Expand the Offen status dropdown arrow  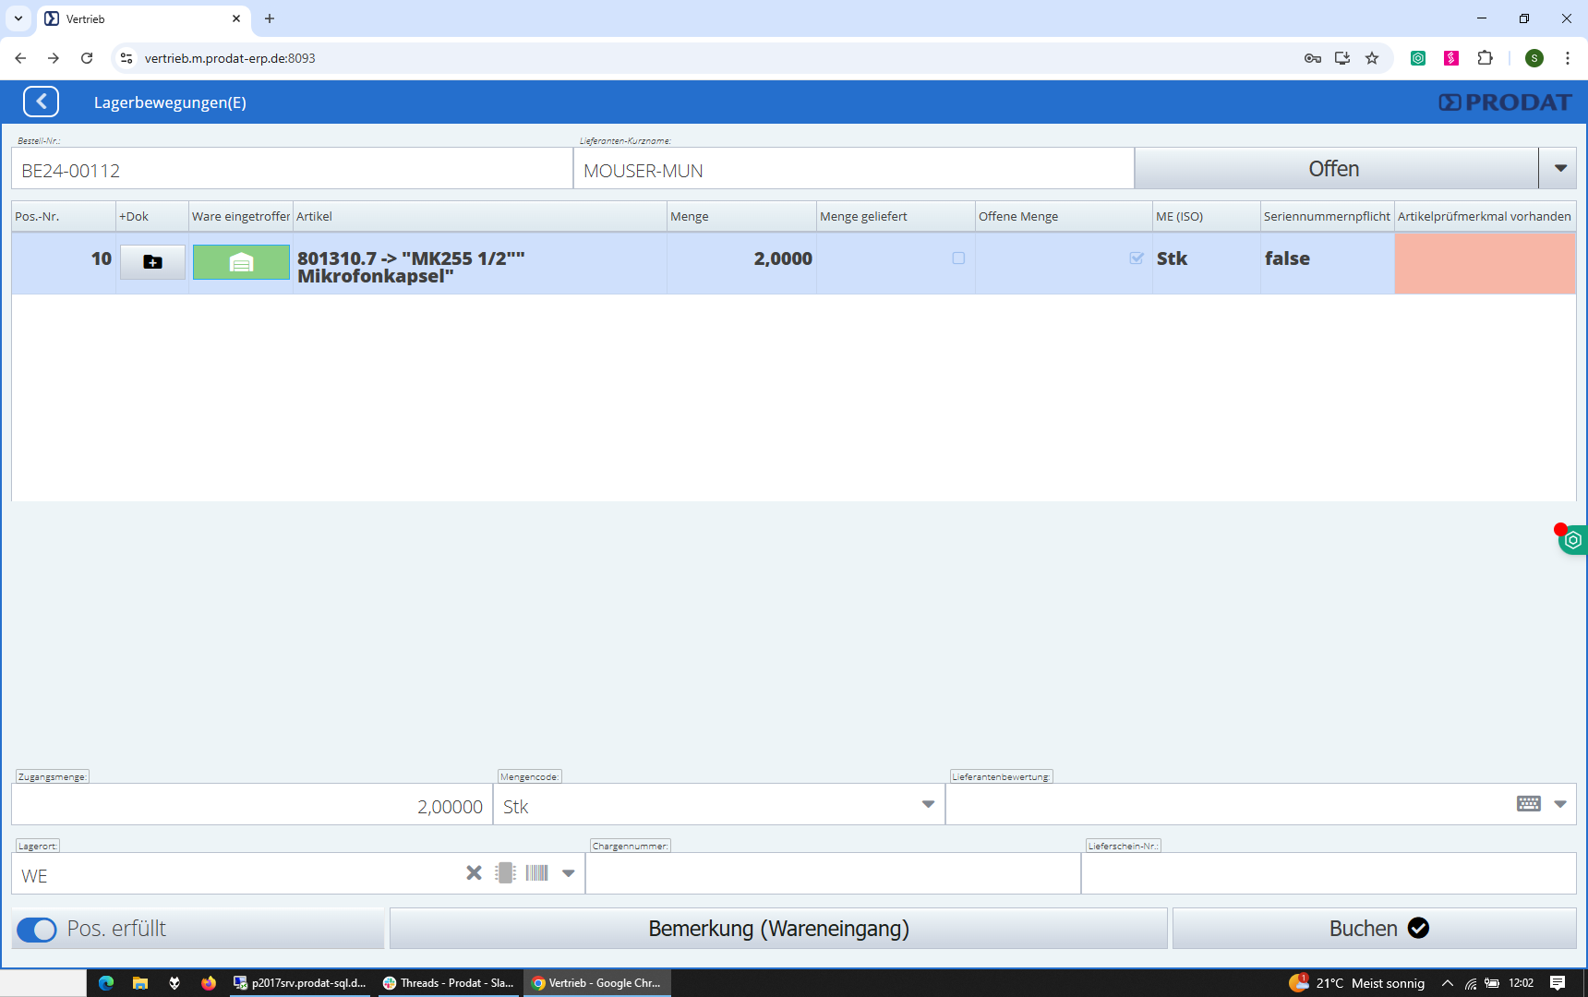click(x=1560, y=169)
